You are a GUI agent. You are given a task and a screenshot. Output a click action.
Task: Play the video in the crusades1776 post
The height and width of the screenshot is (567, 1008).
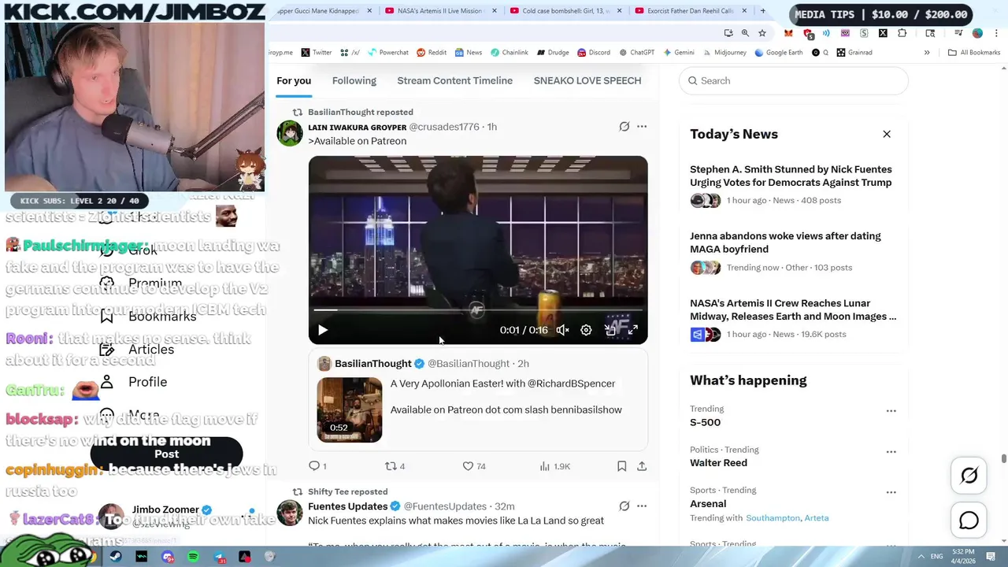pyautogui.click(x=322, y=330)
